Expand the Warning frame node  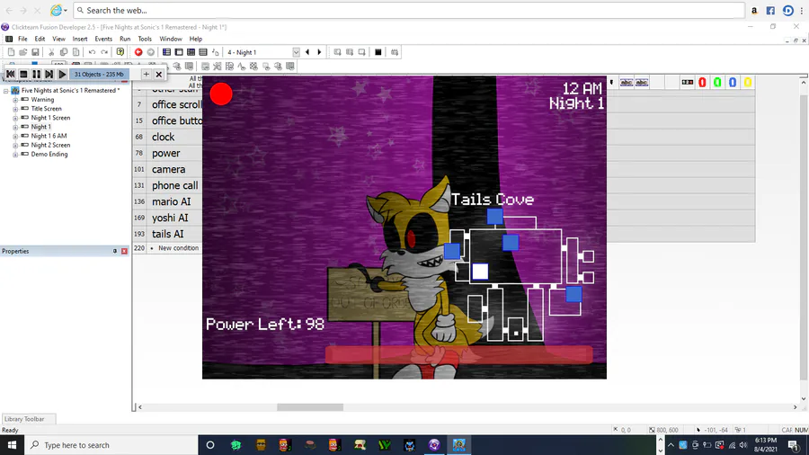click(15, 100)
